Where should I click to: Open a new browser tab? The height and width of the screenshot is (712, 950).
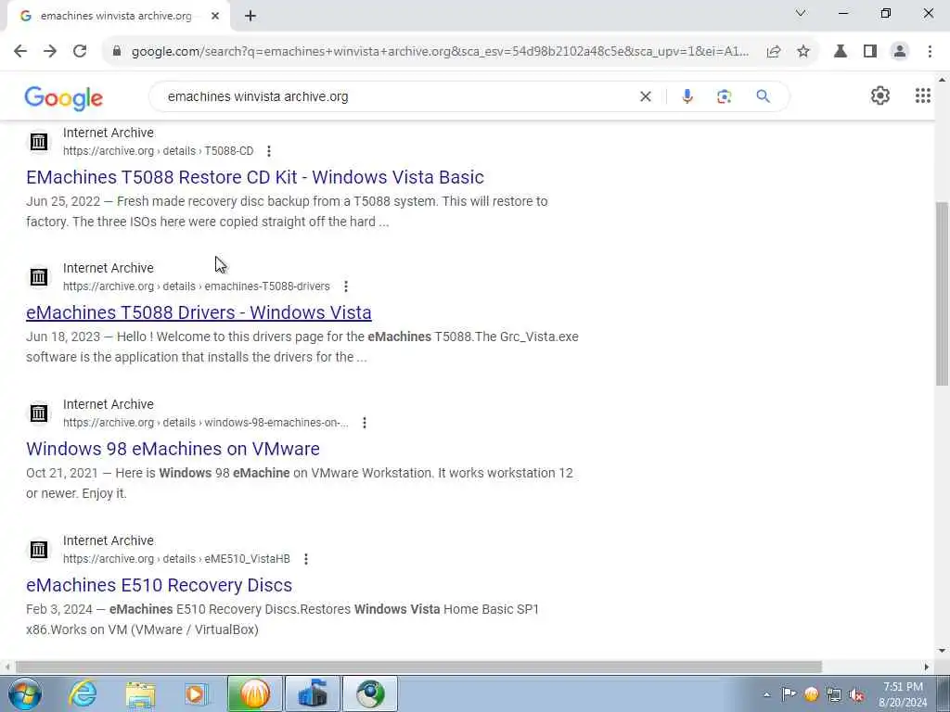[250, 17]
